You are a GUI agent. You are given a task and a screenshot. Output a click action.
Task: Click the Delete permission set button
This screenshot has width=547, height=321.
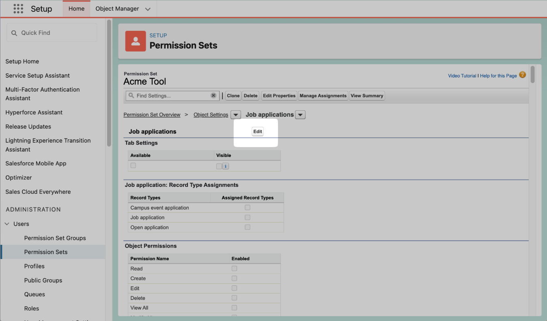pyautogui.click(x=251, y=96)
